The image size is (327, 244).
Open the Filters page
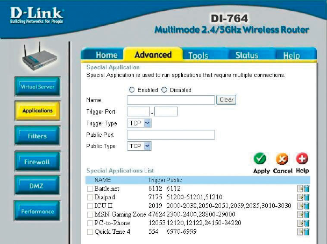37,136
